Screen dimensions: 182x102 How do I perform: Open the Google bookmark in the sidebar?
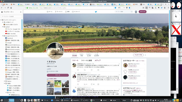[8, 43]
